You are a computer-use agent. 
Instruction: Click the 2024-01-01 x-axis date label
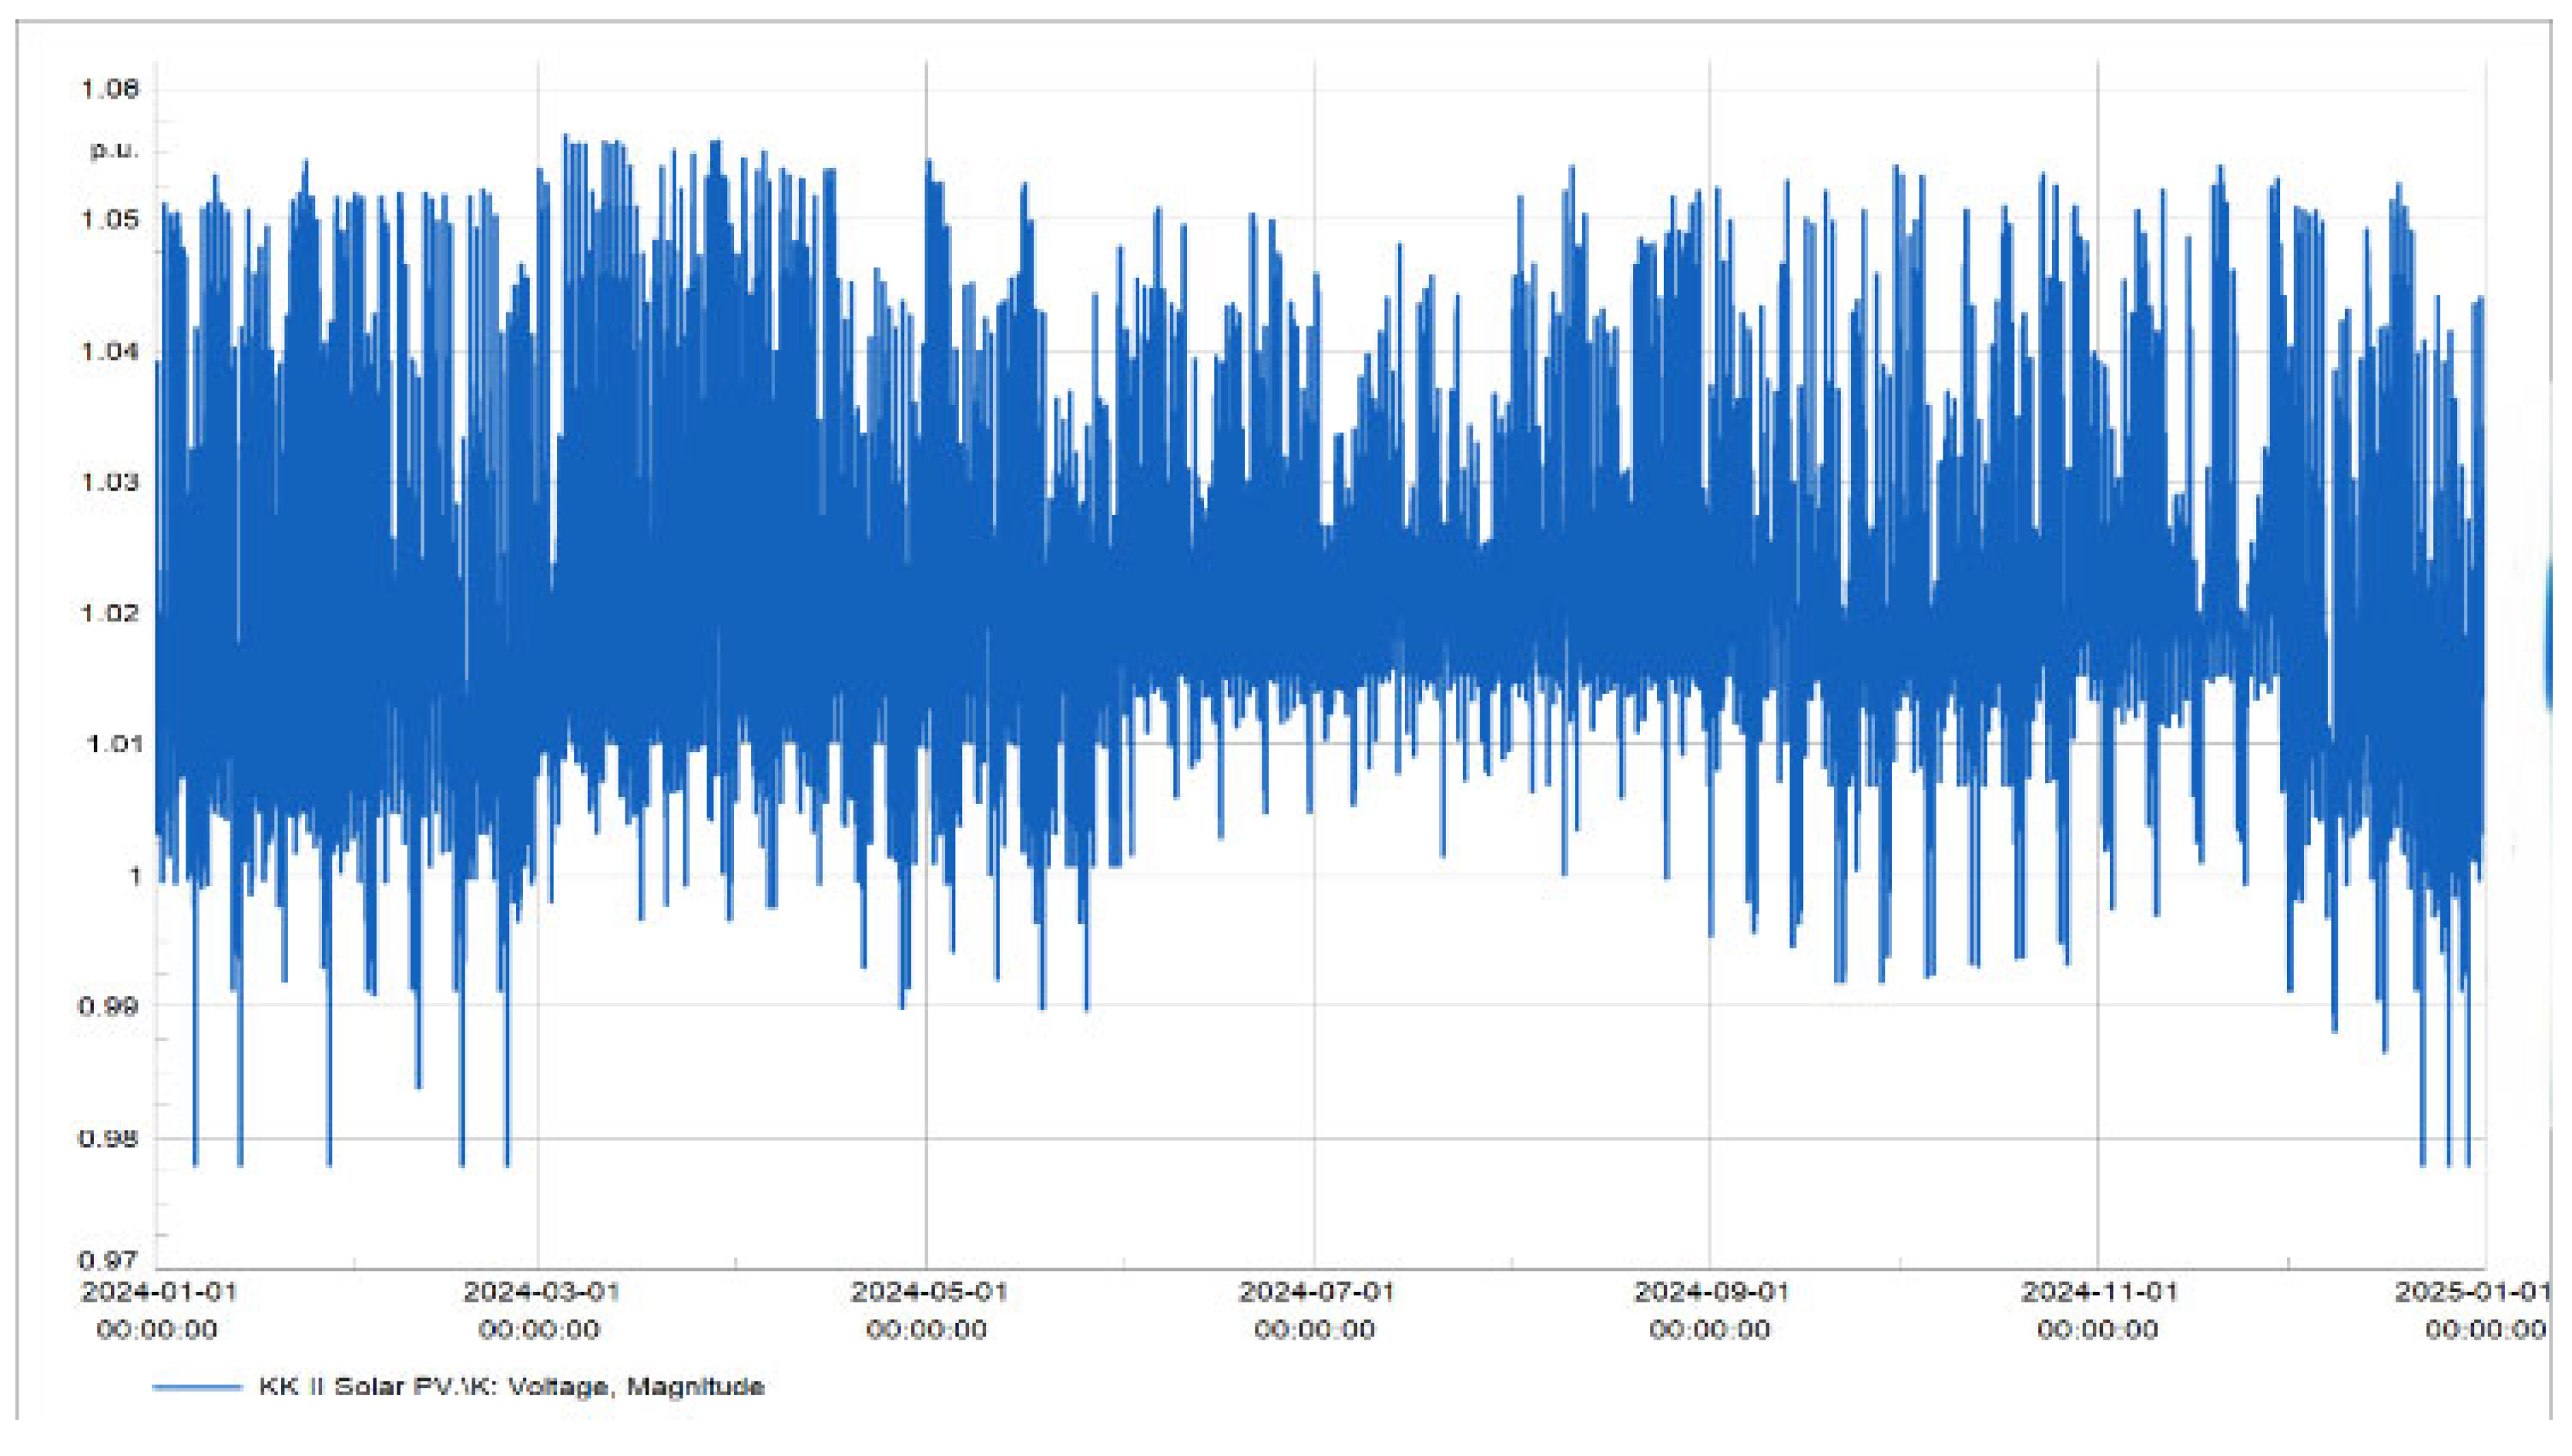point(158,1292)
